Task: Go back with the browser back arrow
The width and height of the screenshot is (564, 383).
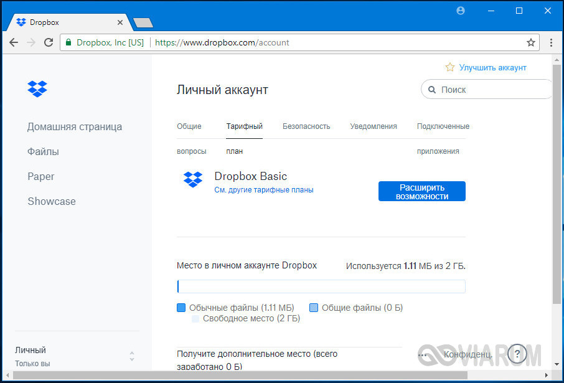Action: click(x=14, y=42)
